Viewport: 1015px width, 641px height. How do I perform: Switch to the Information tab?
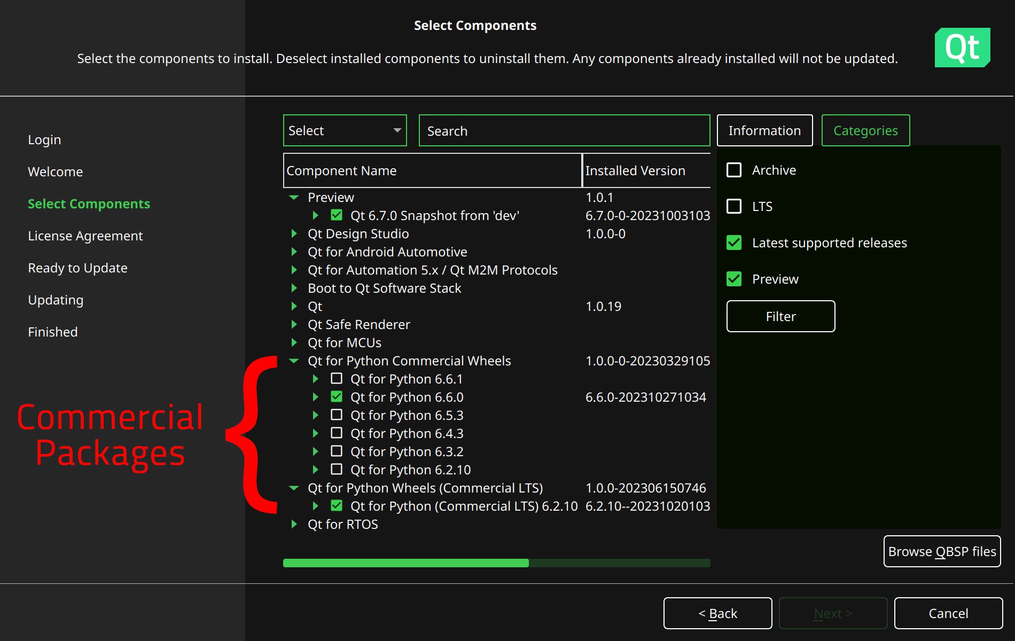tap(764, 131)
